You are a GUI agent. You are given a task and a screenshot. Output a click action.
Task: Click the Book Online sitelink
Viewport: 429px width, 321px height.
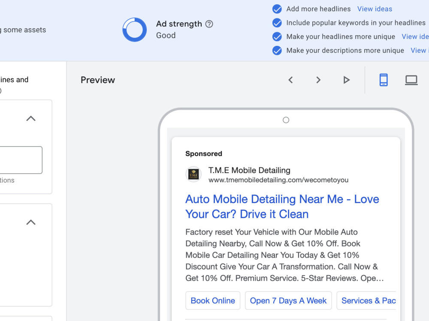click(213, 300)
